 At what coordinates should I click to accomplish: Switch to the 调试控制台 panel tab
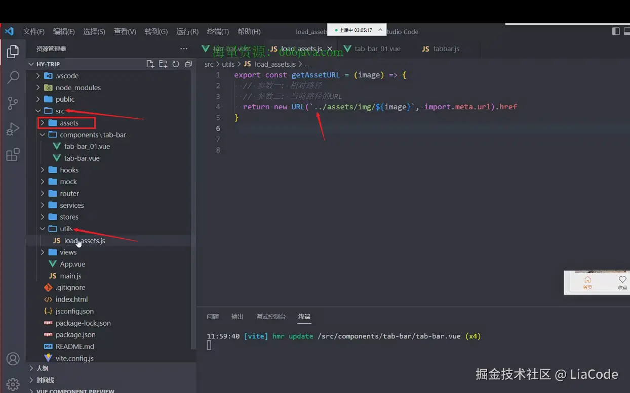(x=271, y=317)
